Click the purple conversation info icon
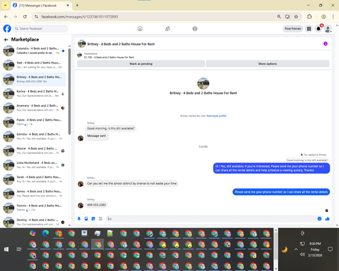Screen dimensions: 339x271 pos(325,44)
